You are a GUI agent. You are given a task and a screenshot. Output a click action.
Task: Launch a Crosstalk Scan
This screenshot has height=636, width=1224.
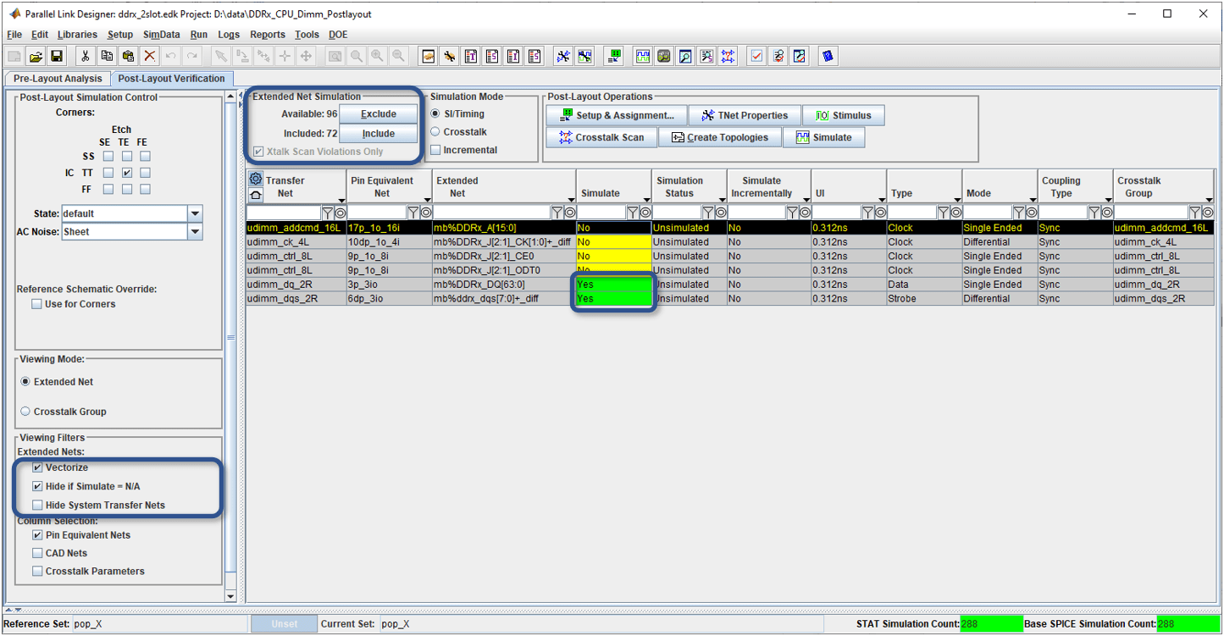click(601, 136)
